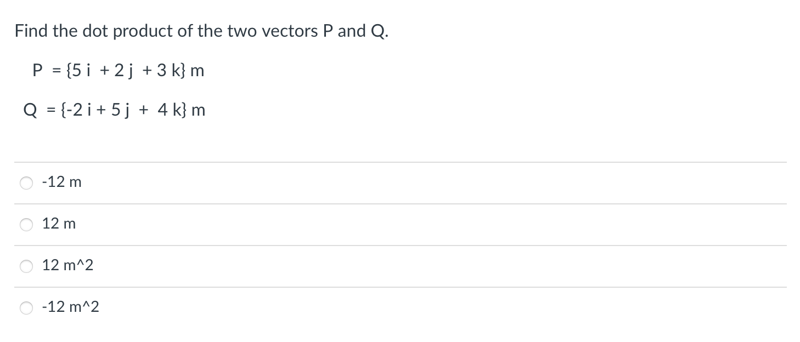Click the -12 m^2 answer label text
The image size is (800, 342).
[x=70, y=307]
